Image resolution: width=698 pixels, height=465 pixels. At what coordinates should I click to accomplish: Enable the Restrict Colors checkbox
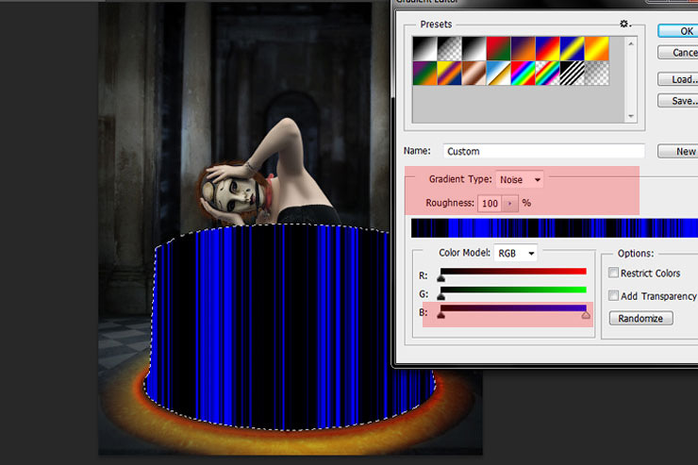click(614, 274)
